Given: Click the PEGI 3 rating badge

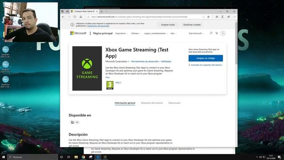Looking at the screenshot, I should pos(110,85).
